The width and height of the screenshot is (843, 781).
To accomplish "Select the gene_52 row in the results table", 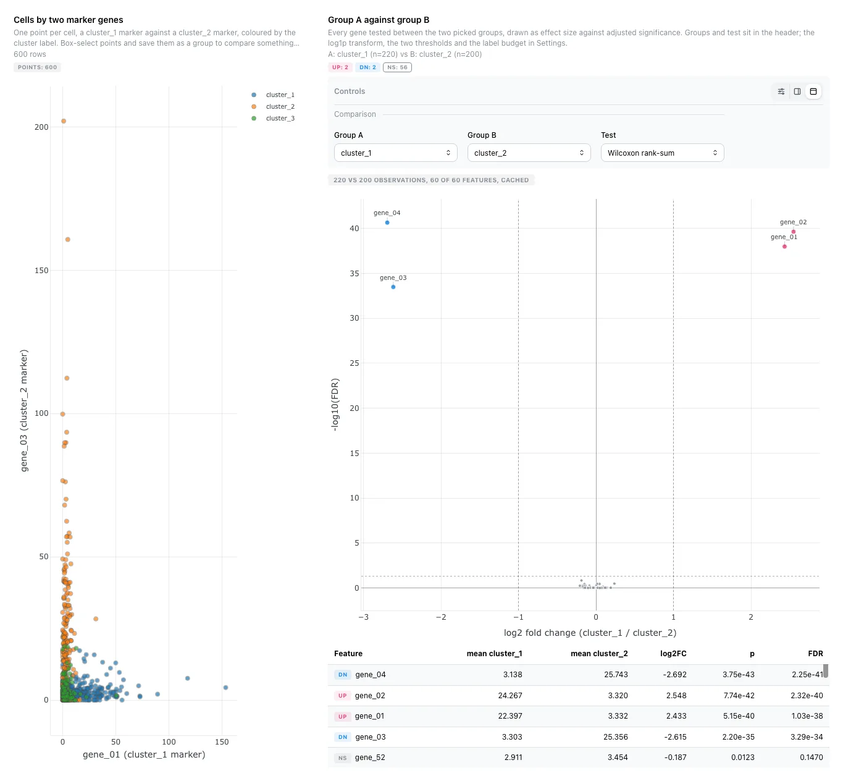I will coord(579,758).
